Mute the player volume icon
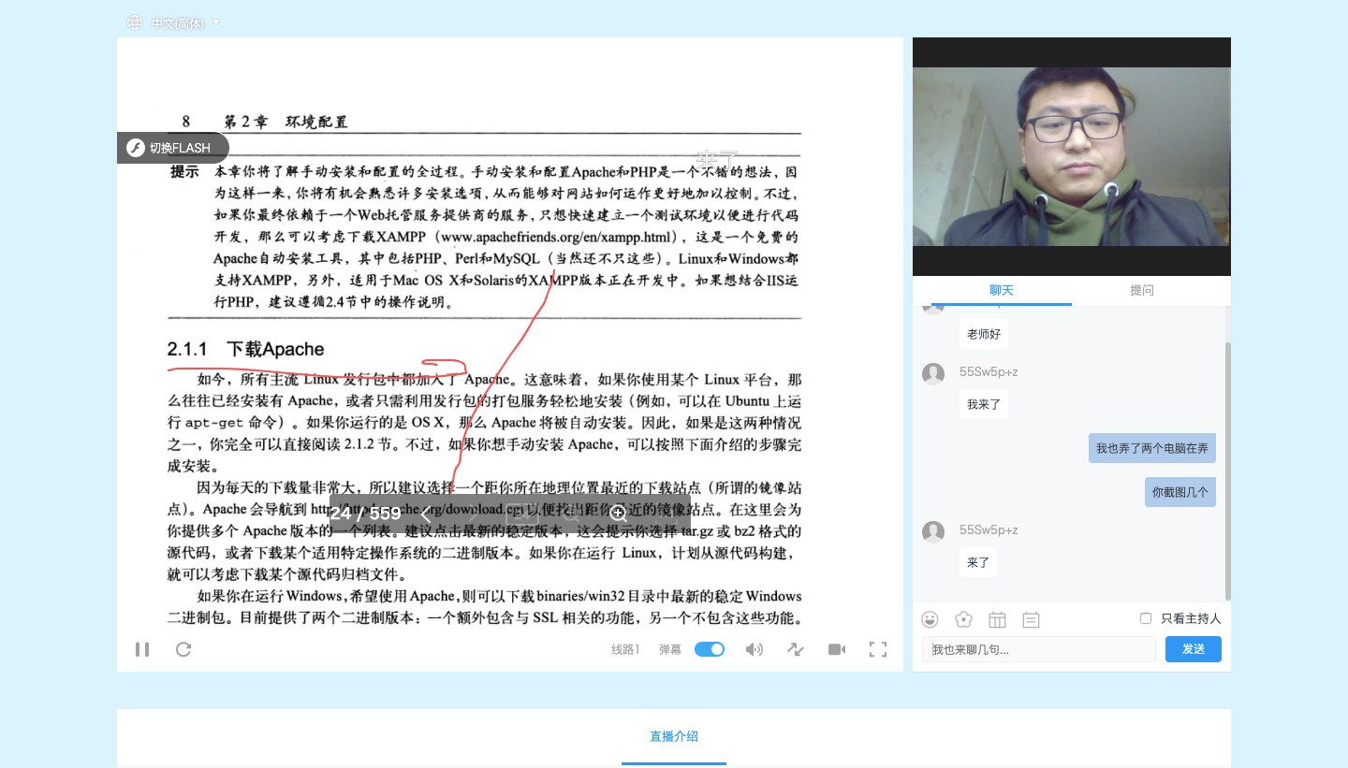1348x768 pixels. click(x=754, y=649)
